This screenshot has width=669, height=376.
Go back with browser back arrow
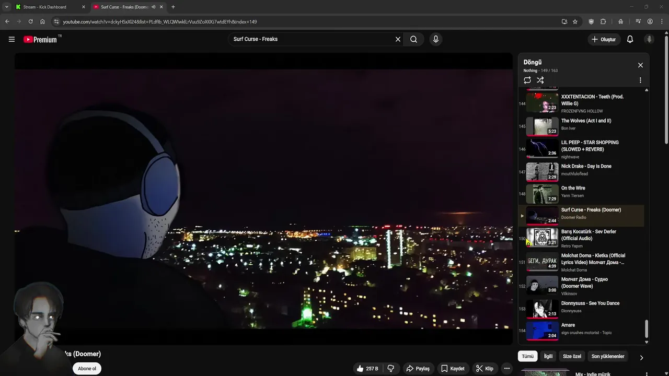point(7,21)
